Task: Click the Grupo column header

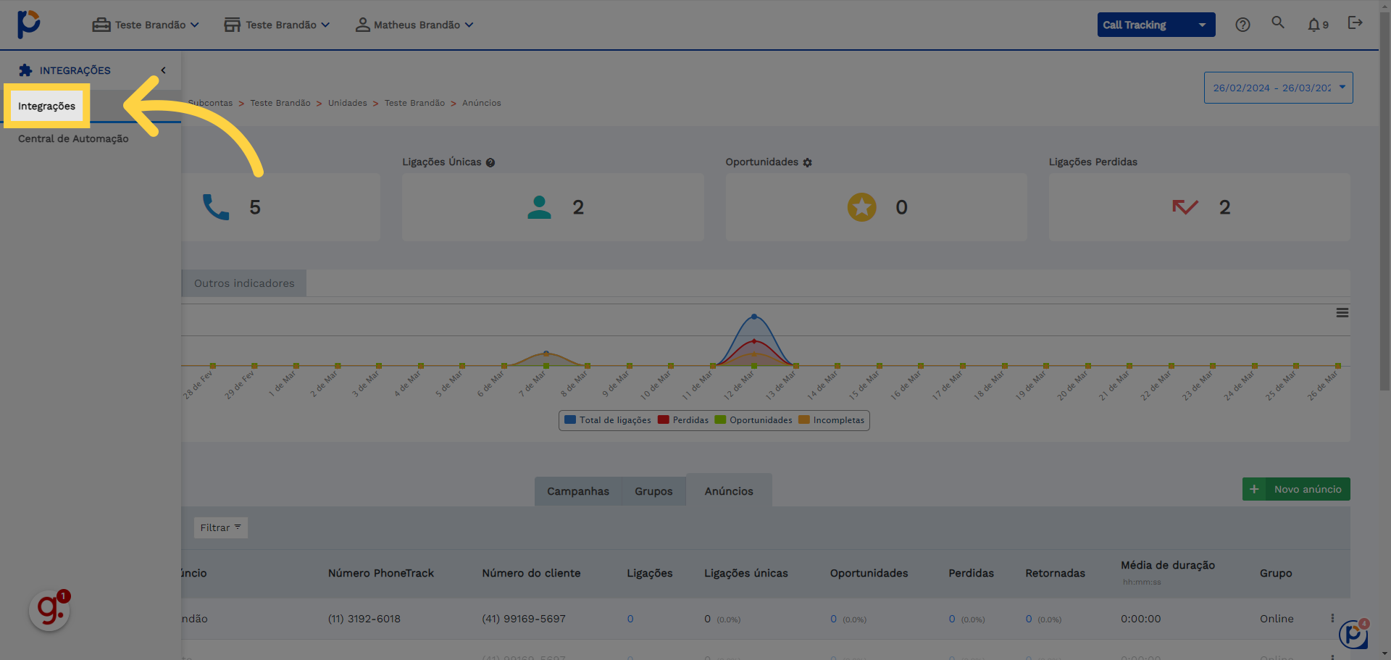Action: click(x=1276, y=573)
